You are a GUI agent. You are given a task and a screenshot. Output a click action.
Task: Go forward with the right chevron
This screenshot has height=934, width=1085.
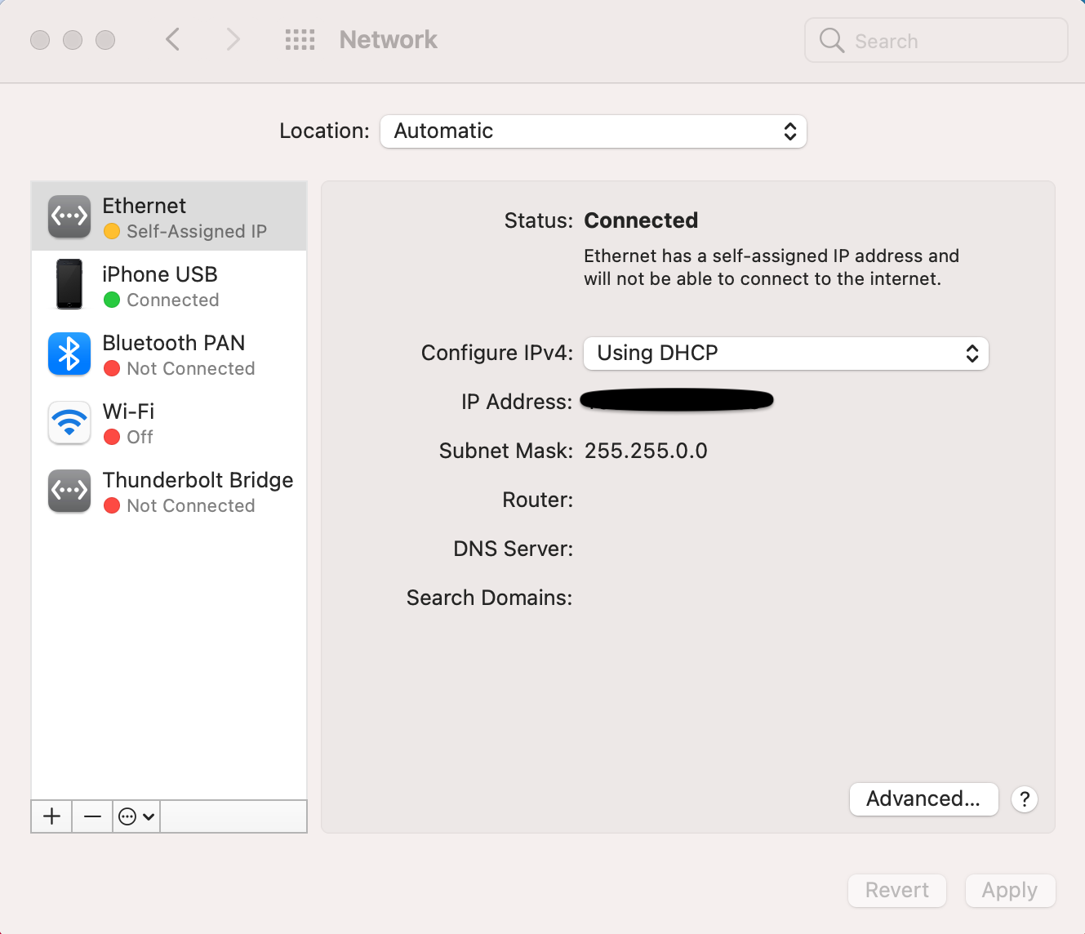point(233,39)
